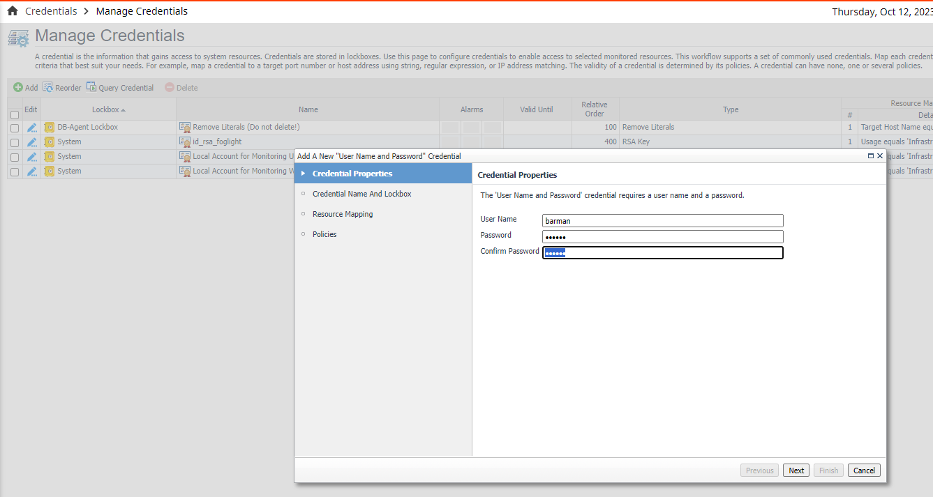Click the Relative Order column header
The width and height of the screenshot is (933, 497).
595,109
